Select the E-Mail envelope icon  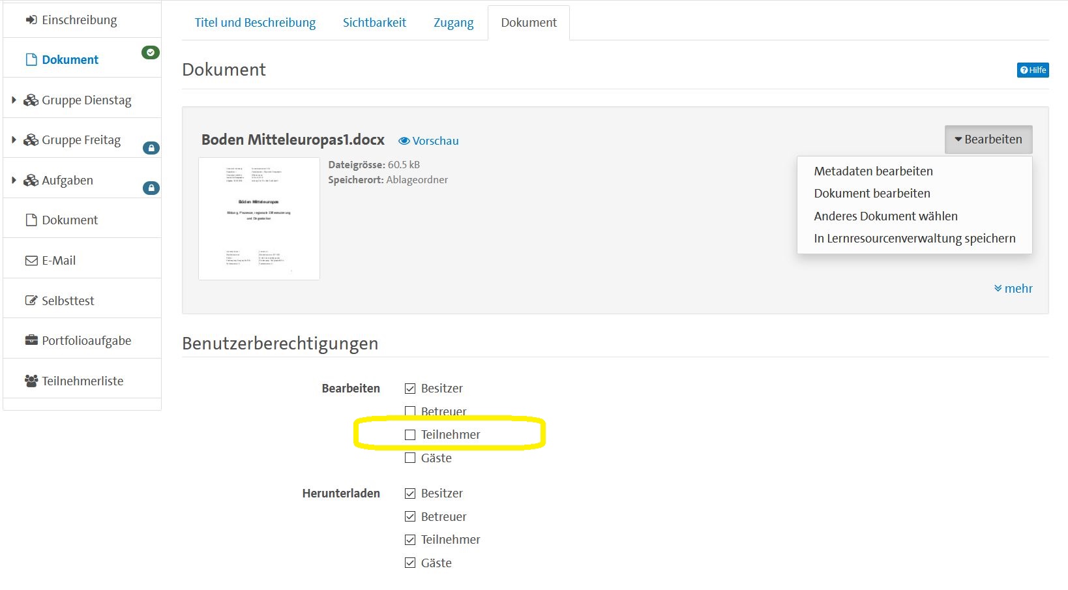pyautogui.click(x=31, y=259)
